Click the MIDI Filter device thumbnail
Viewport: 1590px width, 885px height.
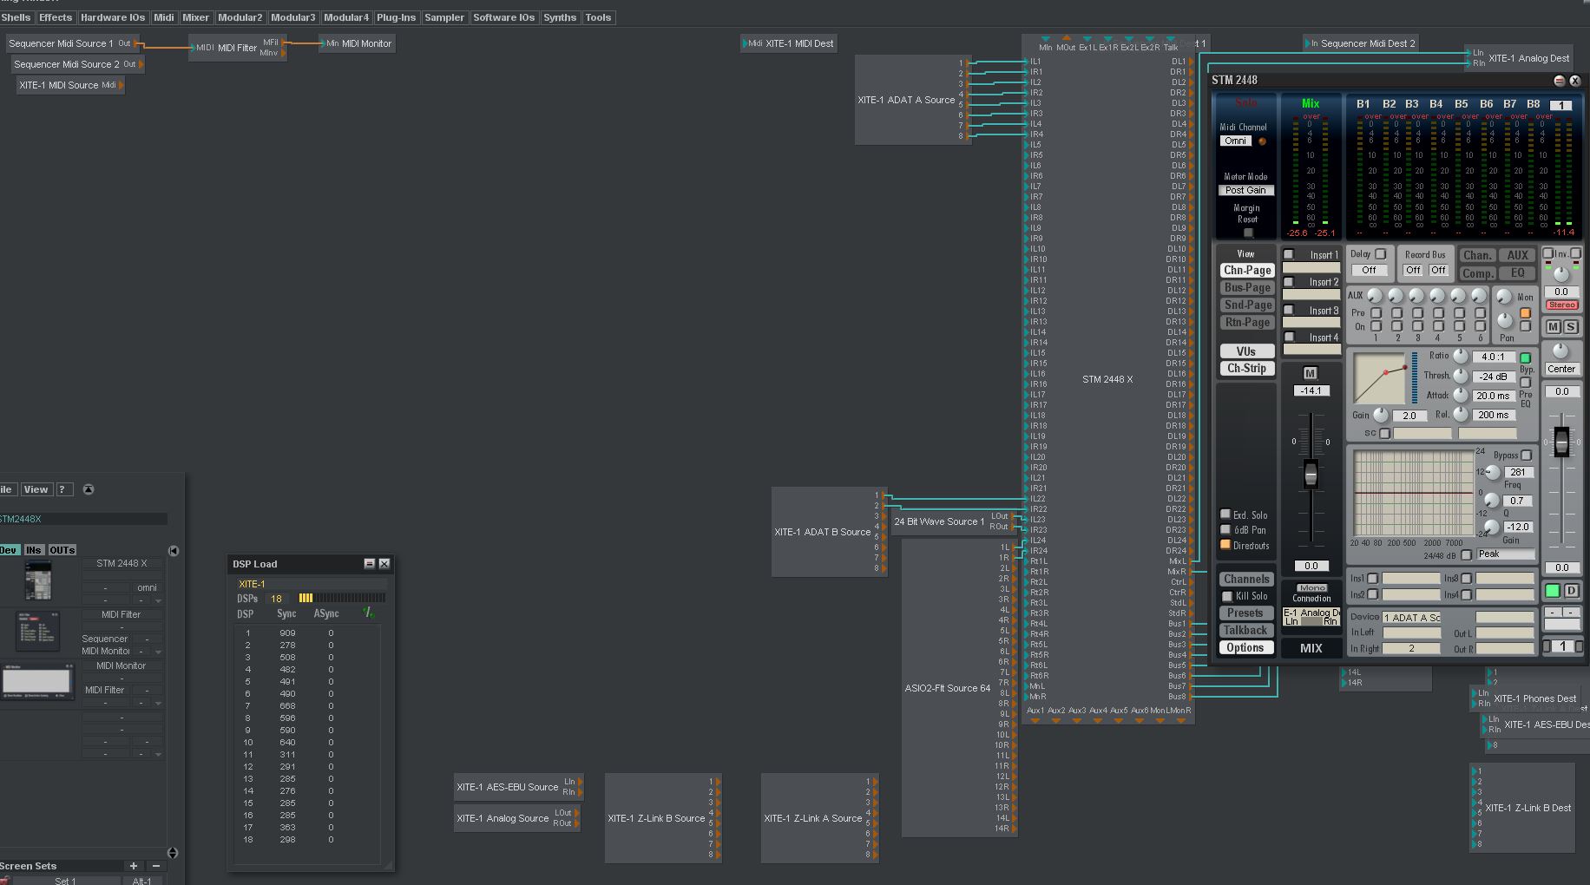click(37, 631)
